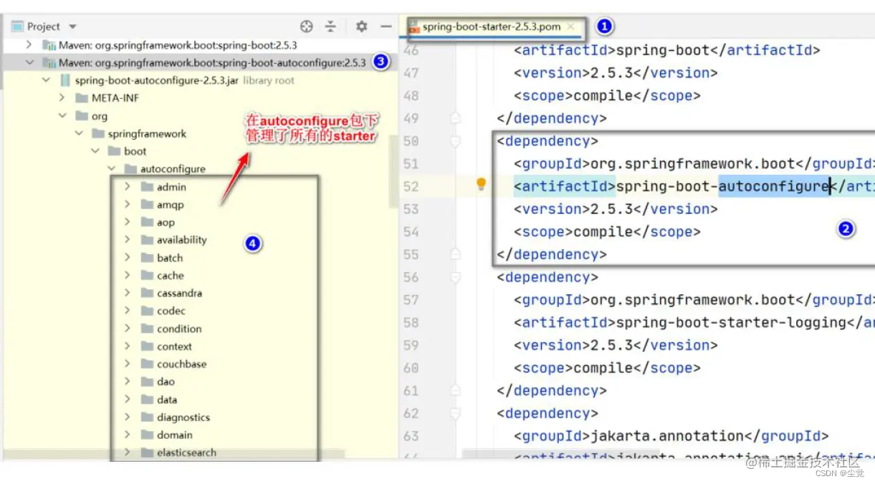Select the batch folder icon
Viewport: 875px width, 484px height.
point(148,258)
